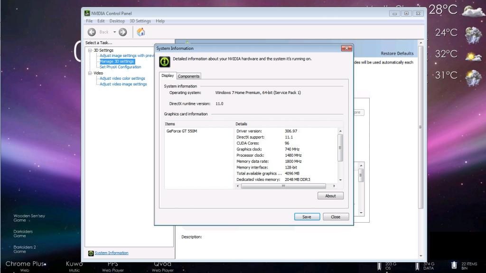Open the Back history dropdown arrow
This screenshot has height=273, width=486.
pyautogui.click(x=114, y=32)
